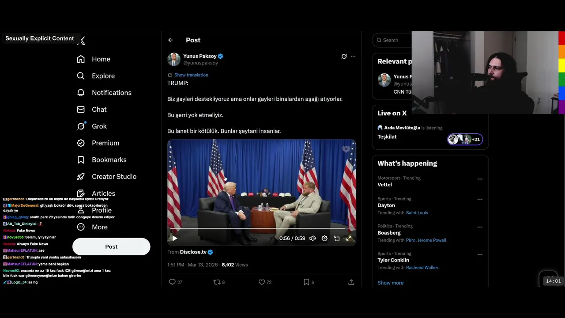This screenshot has width=565, height=318.
Task: Click the Explore magnifier icon
Action: tap(81, 76)
